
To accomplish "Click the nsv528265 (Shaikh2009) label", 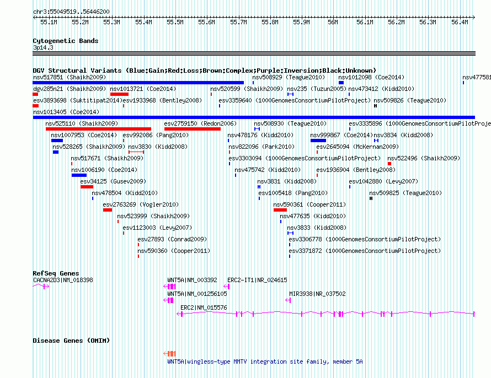I will pyautogui.click(x=89, y=147).
